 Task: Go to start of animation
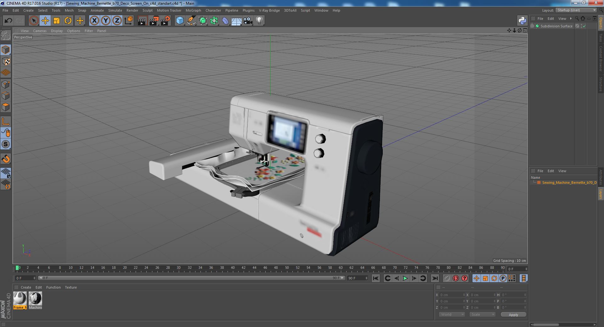[x=376, y=278]
